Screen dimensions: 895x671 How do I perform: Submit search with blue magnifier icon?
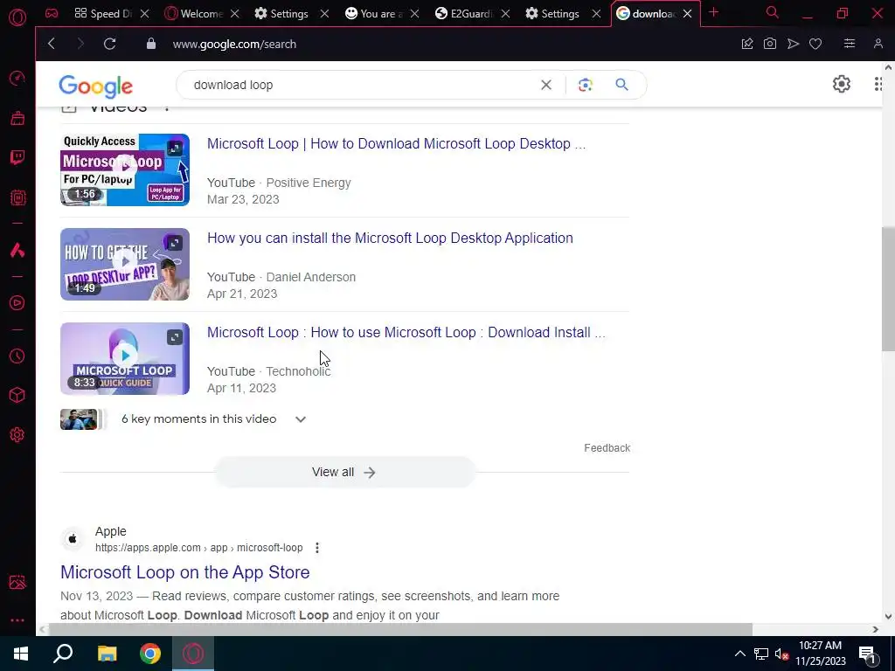click(x=621, y=85)
